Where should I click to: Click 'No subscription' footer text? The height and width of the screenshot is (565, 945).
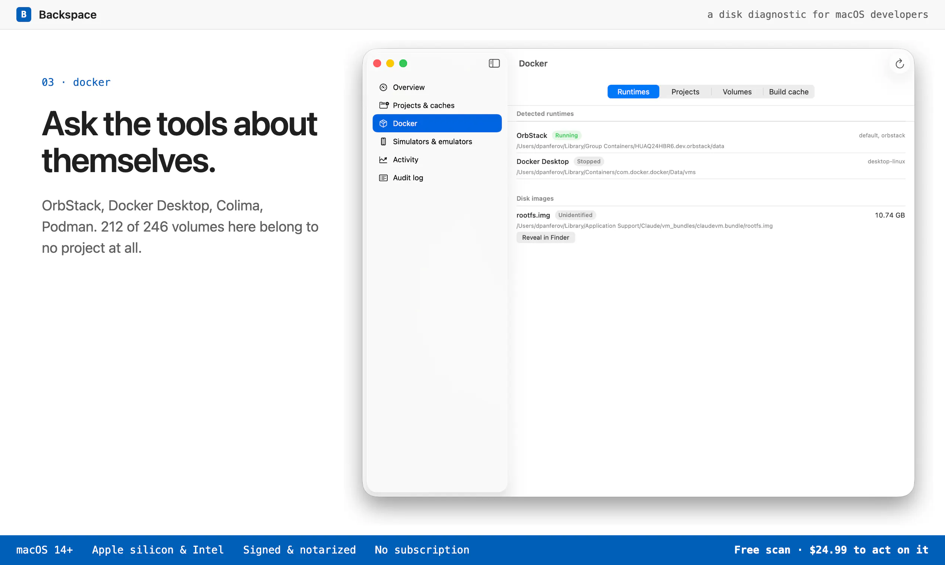point(422,550)
